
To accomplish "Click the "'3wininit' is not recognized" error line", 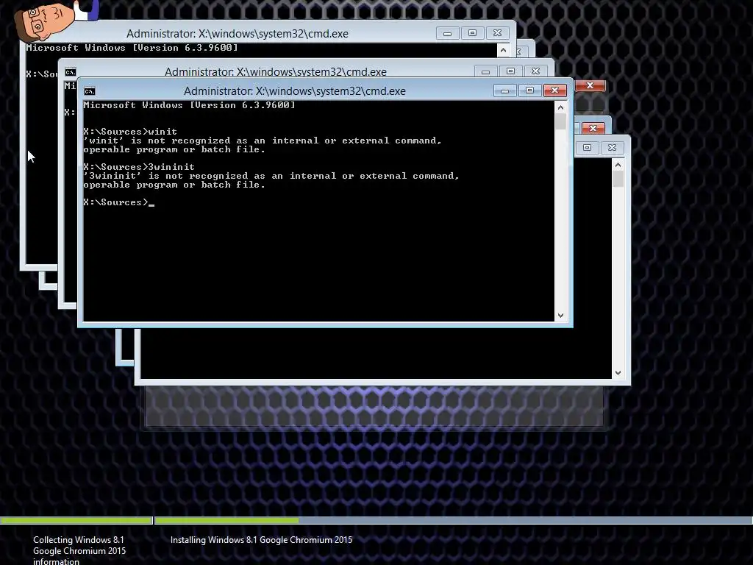I will (271, 176).
